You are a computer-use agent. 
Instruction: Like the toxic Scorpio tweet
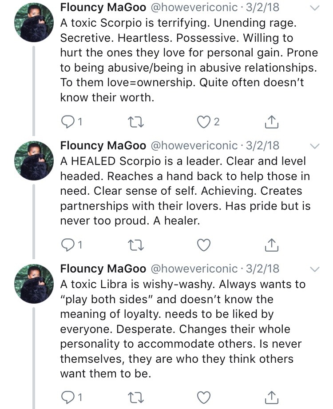point(203,122)
